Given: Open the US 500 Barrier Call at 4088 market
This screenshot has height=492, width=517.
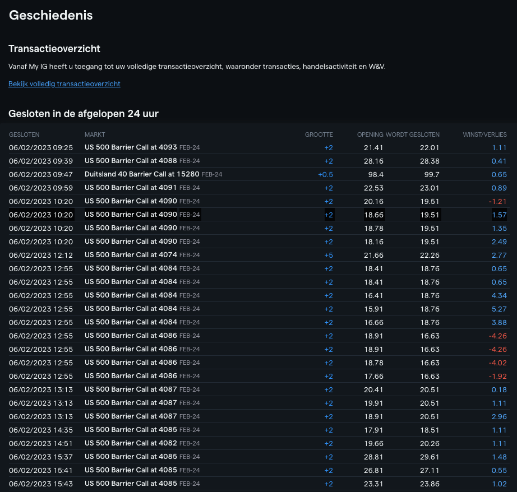Looking at the screenshot, I should [131, 161].
